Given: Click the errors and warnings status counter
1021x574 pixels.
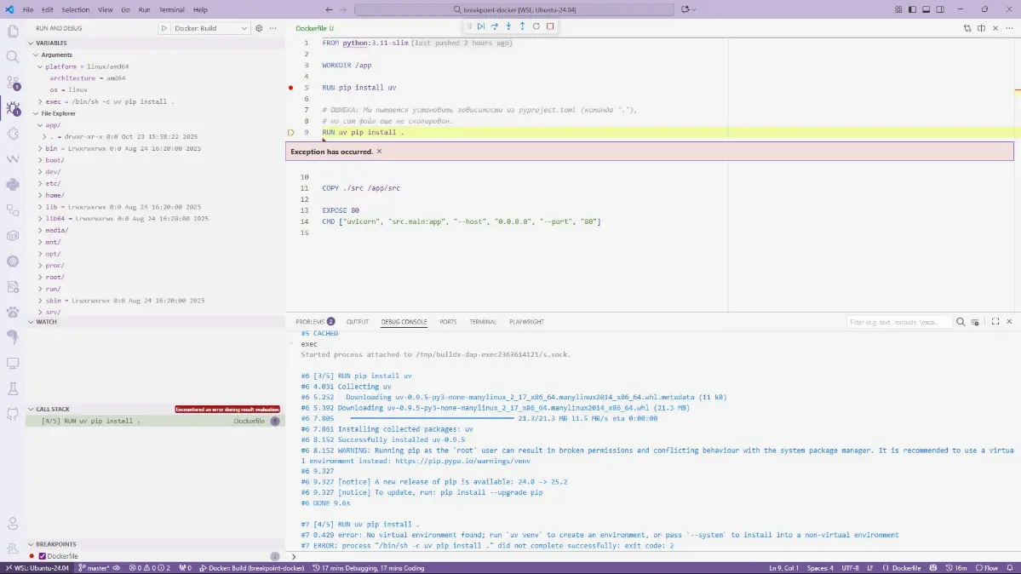Looking at the screenshot, I should [x=150, y=568].
